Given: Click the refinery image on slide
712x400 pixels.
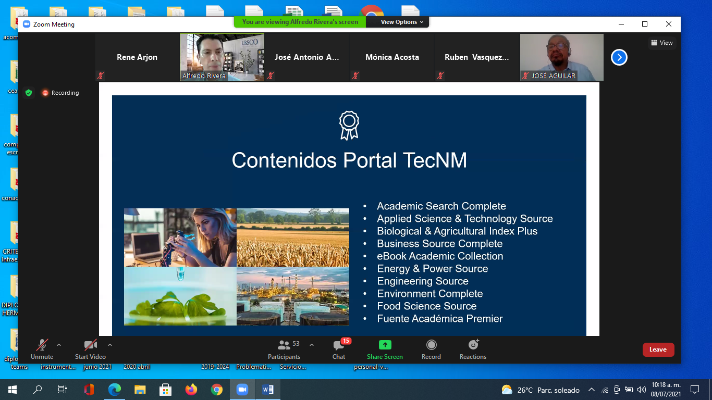Looking at the screenshot, I should (293, 296).
